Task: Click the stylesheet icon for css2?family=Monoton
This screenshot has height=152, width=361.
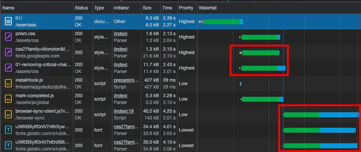Action: coord(8,53)
